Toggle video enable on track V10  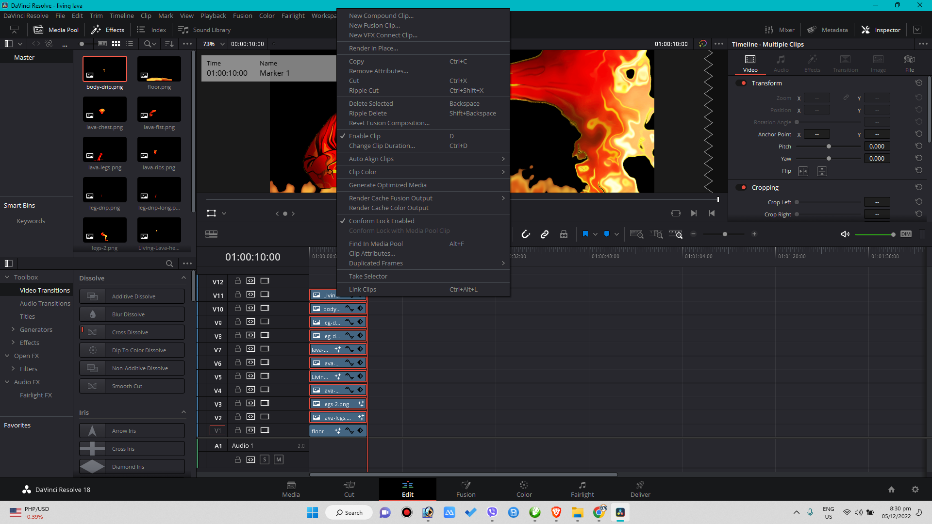(265, 308)
